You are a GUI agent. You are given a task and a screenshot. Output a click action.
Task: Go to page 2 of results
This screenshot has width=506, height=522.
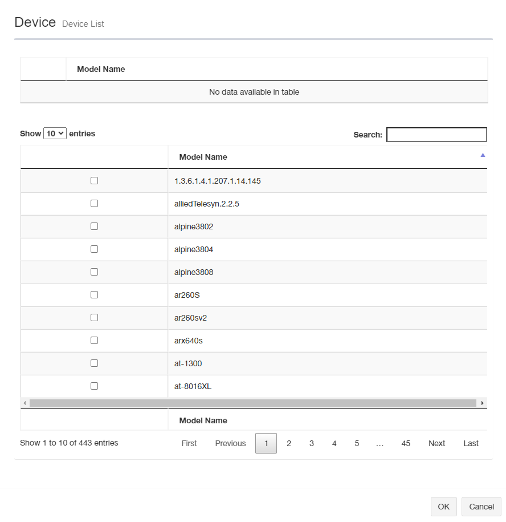[x=289, y=443]
